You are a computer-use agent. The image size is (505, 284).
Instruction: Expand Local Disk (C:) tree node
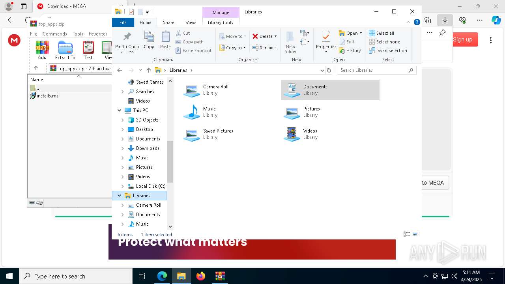pyautogui.click(x=122, y=186)
